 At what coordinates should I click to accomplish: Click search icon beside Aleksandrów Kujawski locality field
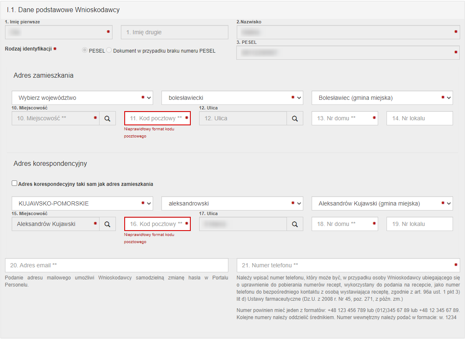pos(108,224)
